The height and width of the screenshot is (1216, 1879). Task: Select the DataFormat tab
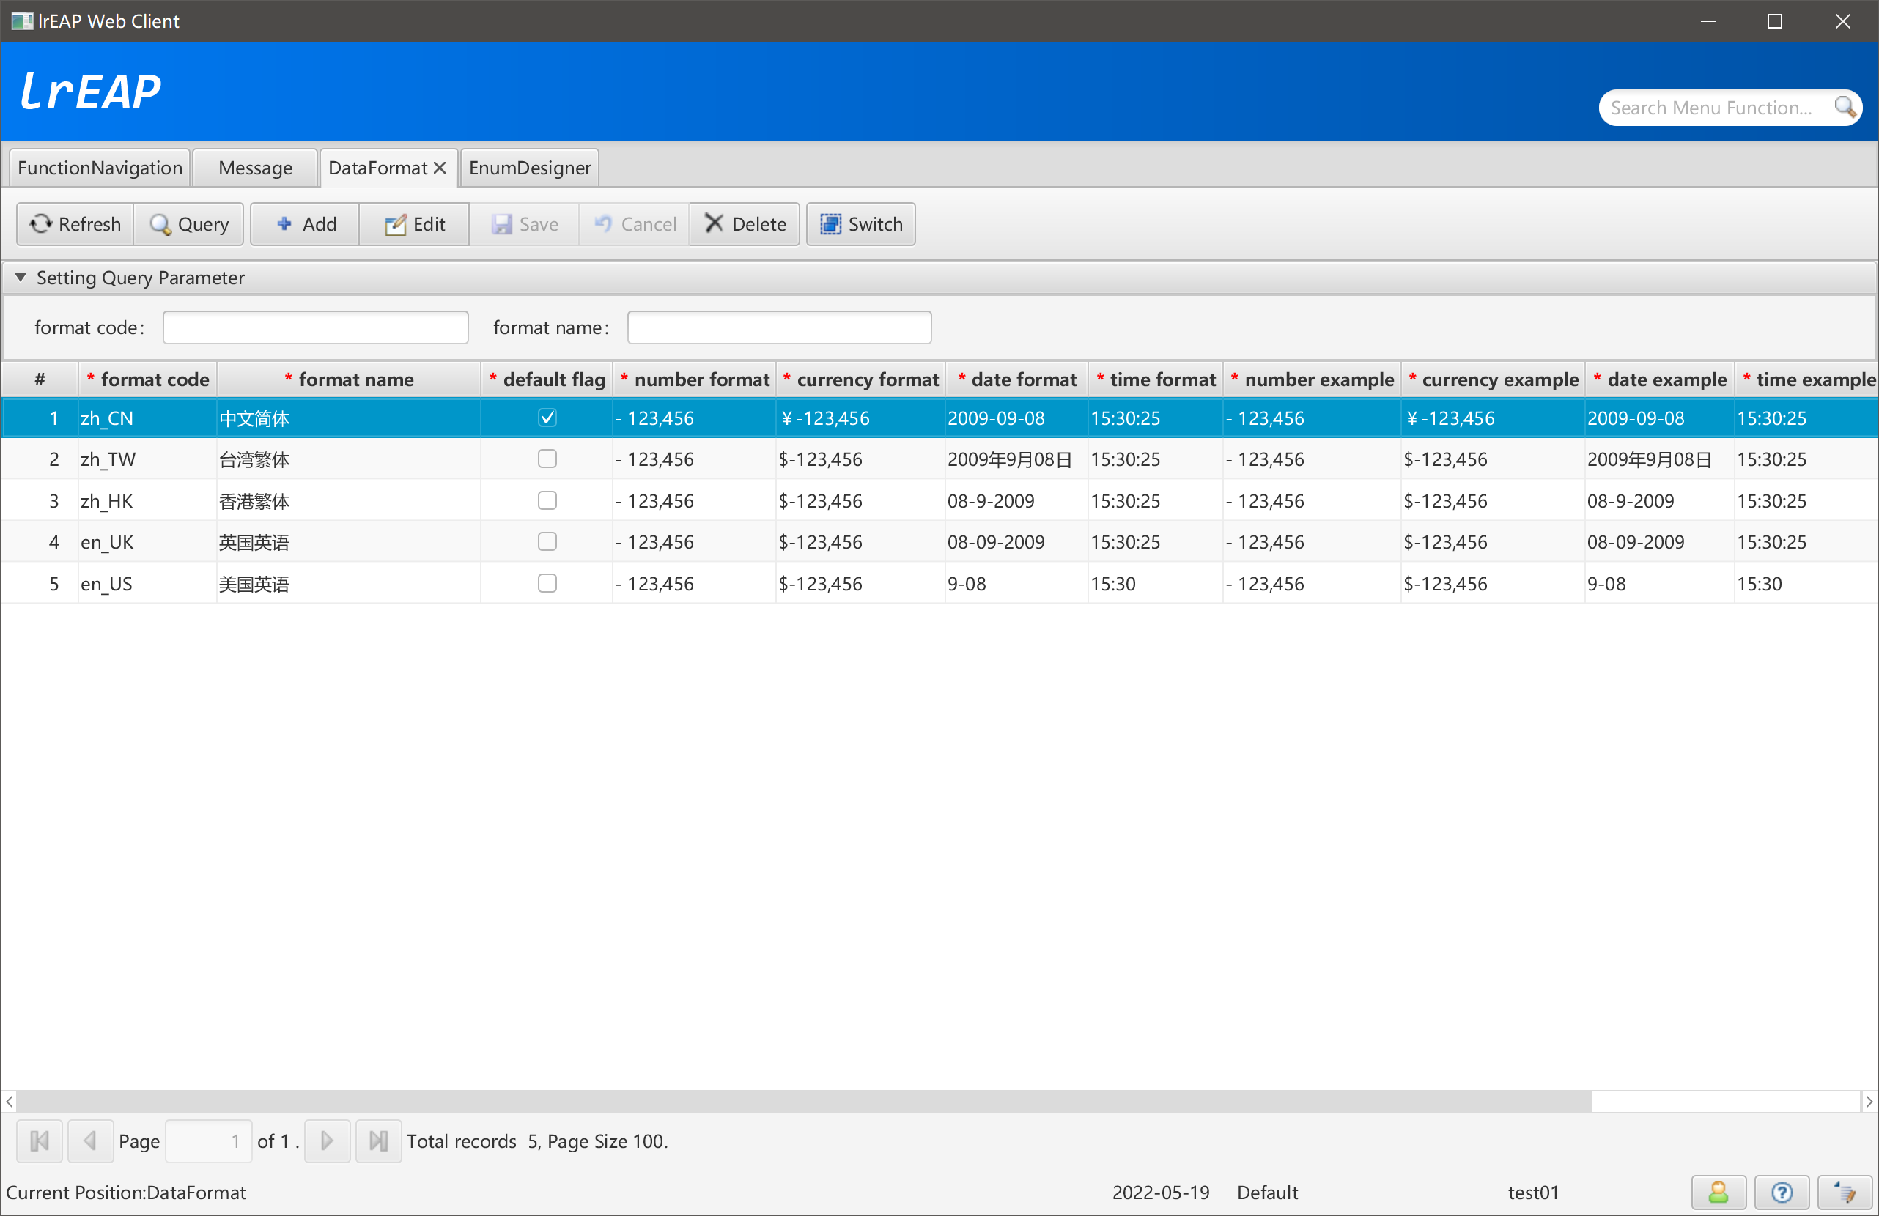click(377, 167)
